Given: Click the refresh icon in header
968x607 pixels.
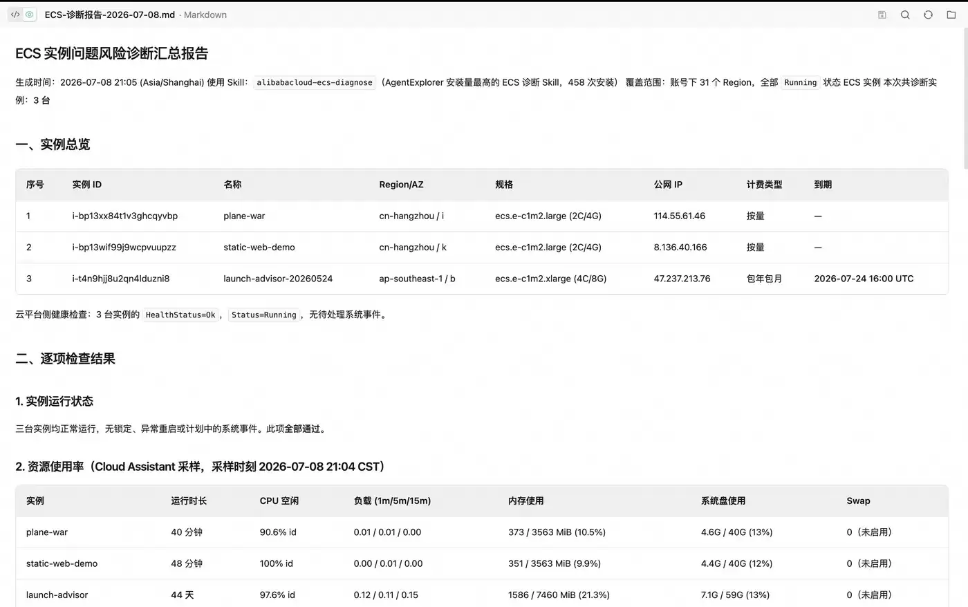Looking at the screenshot, I should coord(928,15).
